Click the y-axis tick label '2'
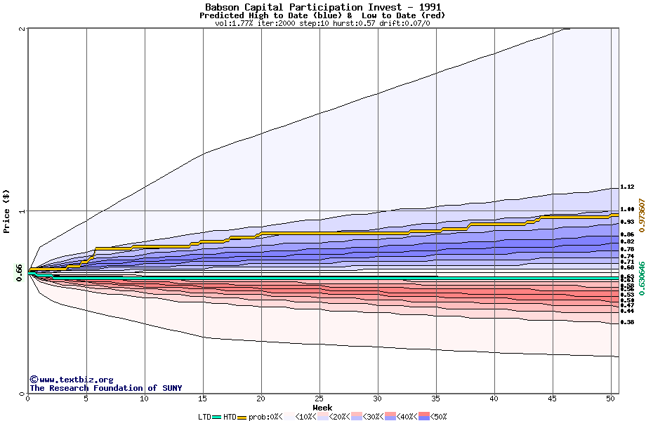The height and width of the screenshot is (421, 646). tap(22, 28)
